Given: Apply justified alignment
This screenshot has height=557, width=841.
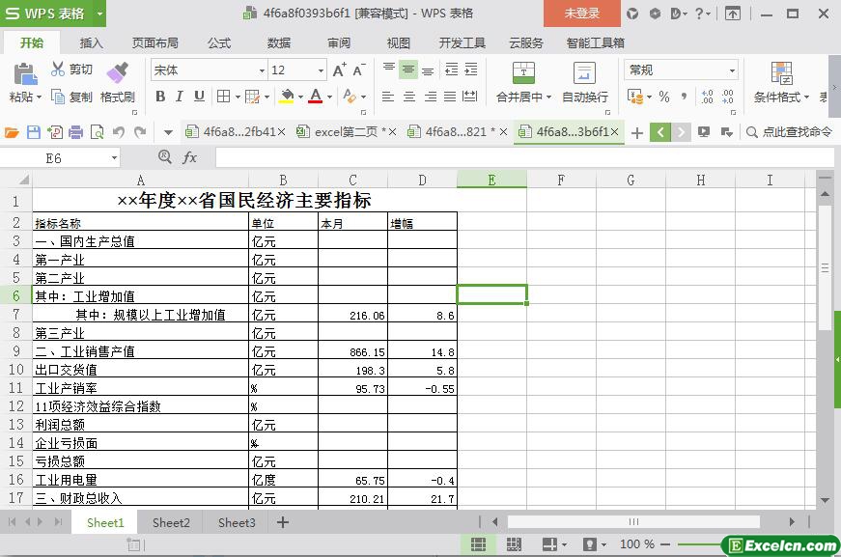Looking at the screenshot, I should (450, 97).
